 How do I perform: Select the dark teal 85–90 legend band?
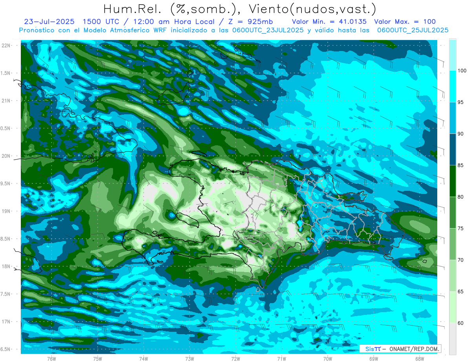[x=453, y=150]
